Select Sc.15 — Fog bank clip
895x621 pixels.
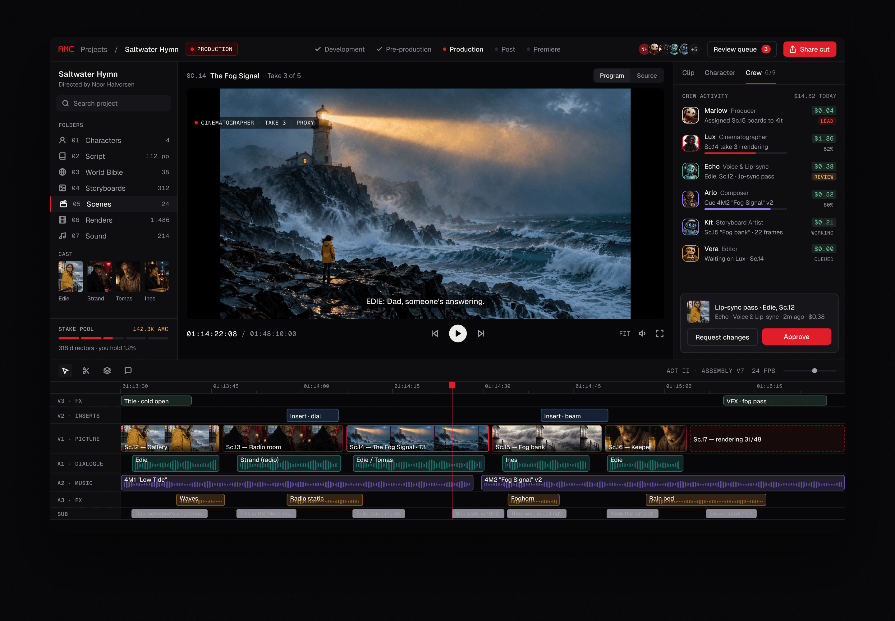click(547, 438)
